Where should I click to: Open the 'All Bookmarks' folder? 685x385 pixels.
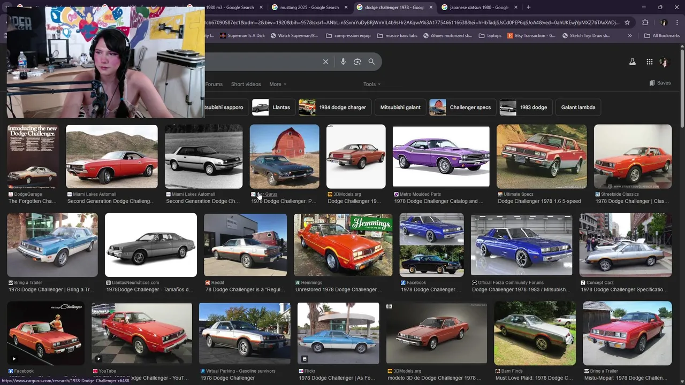pyautogui.click(x=662, y=36)
